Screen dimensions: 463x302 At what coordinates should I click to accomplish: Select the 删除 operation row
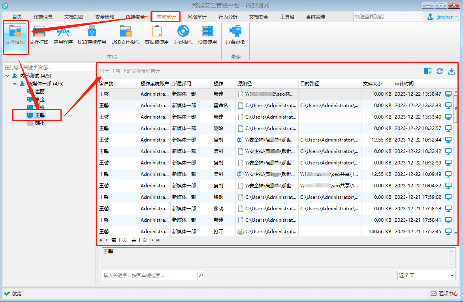275,128
